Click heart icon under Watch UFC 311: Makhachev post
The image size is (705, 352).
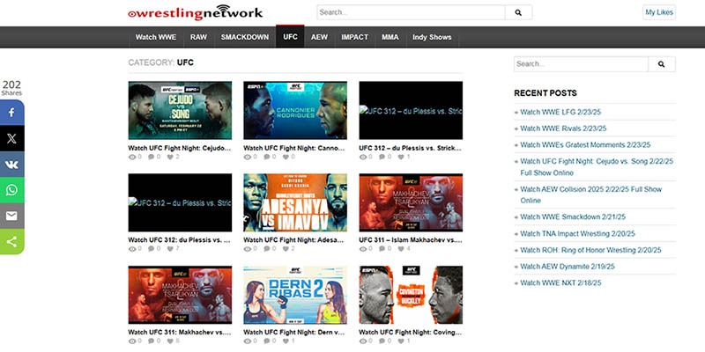(170, 341)
